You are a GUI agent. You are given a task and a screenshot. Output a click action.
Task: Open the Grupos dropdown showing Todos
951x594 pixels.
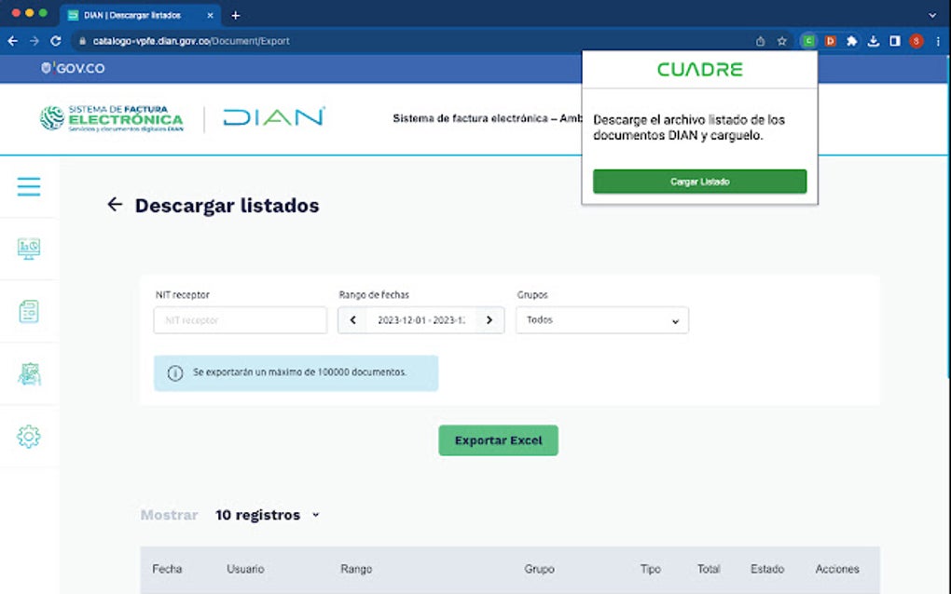[601, 319]
